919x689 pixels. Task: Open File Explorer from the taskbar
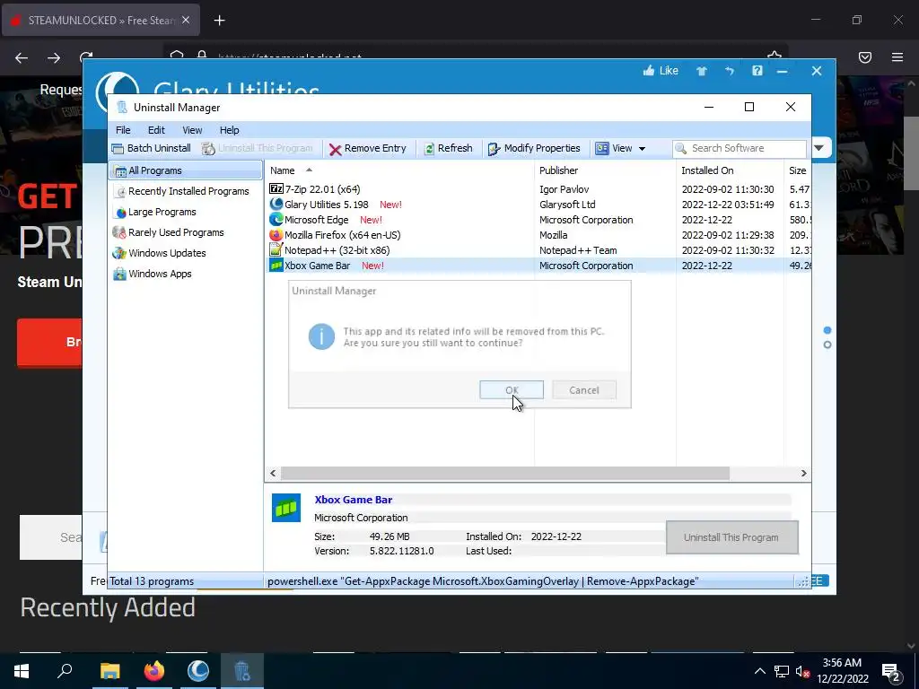pos(109,671)
